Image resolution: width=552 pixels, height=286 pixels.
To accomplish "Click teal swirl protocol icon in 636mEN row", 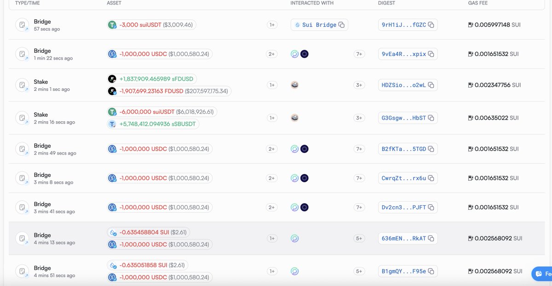I will 295,238.
